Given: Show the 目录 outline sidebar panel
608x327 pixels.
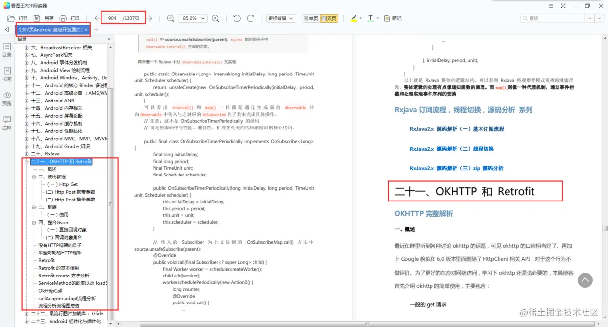Looking at the screenshot, I should 7,50.
